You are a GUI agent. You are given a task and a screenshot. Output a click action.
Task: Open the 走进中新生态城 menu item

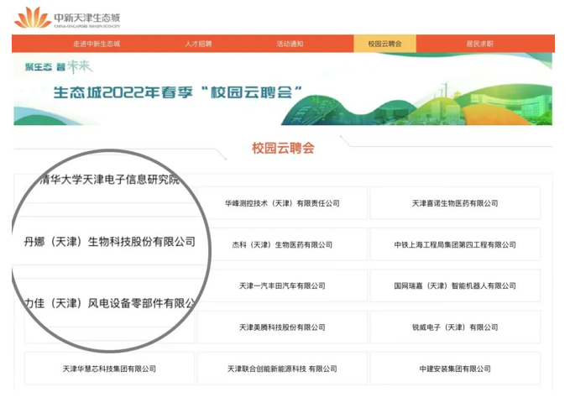[97, 44]
